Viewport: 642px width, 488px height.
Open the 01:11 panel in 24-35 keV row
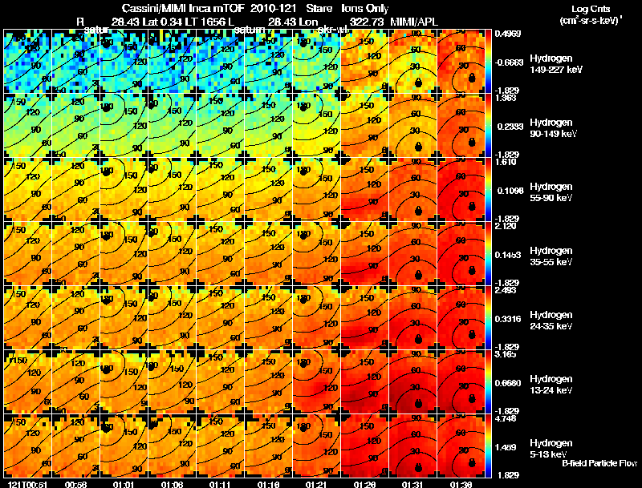220,318
